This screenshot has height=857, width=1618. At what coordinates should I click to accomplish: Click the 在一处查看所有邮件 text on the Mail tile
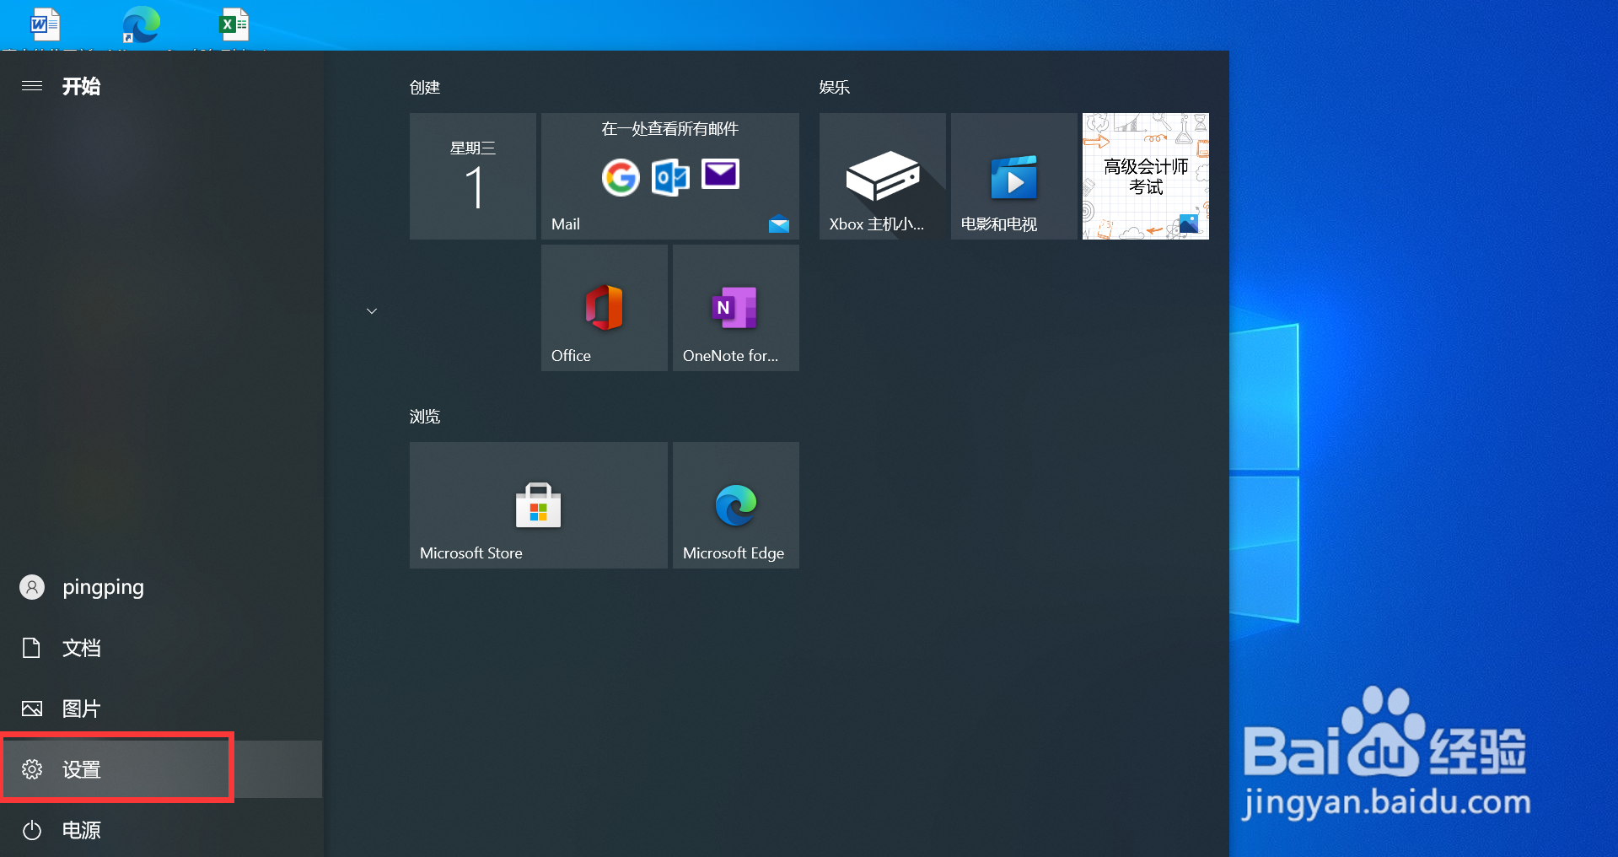click(670, 129)
